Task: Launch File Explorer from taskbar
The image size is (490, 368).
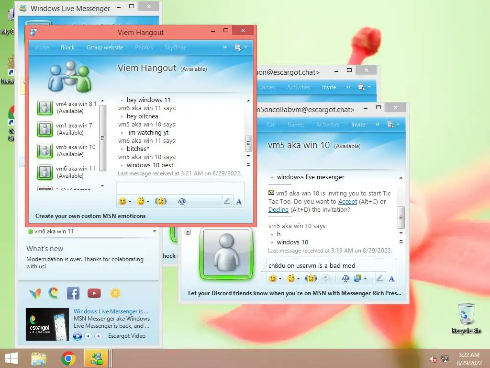Action: (39, 358)
